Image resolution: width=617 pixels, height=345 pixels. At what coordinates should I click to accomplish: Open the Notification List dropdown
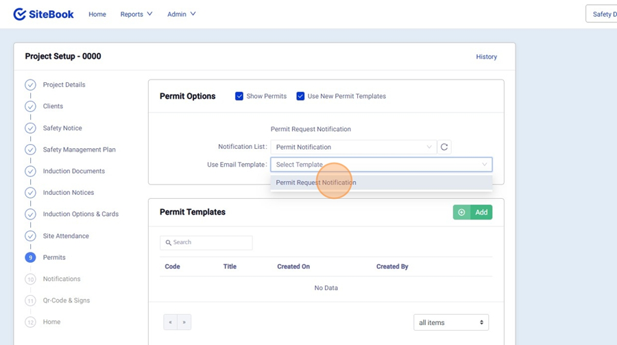[353, 147]
